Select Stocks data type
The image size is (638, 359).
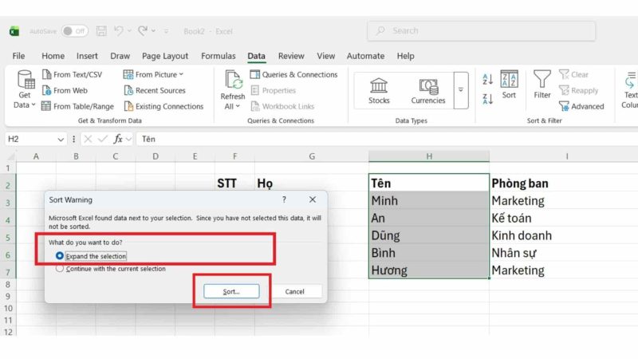pyautogui.click(x=379, y=90)
